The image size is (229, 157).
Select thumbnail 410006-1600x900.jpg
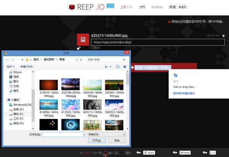click(48, 104)
